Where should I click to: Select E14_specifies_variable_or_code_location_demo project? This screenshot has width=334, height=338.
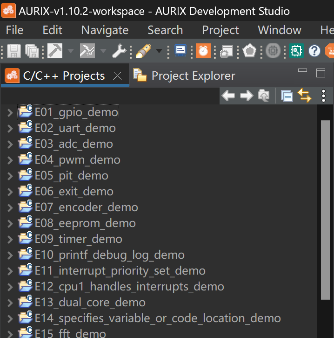click(158, 318)
